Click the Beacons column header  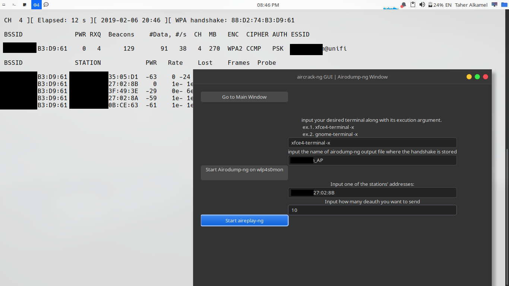click(121, 34)
